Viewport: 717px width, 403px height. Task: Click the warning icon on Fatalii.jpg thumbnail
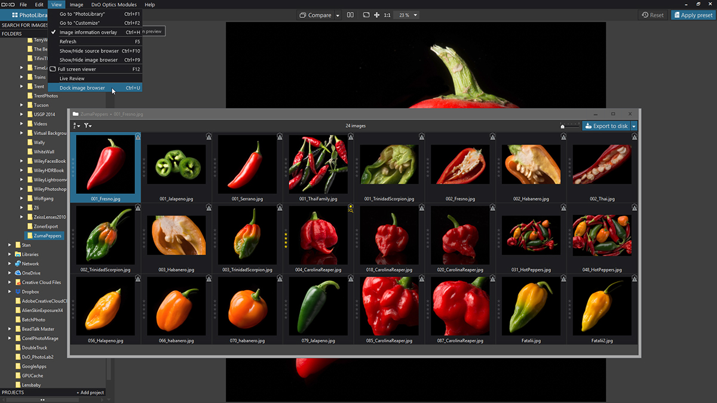click(563, 279)
